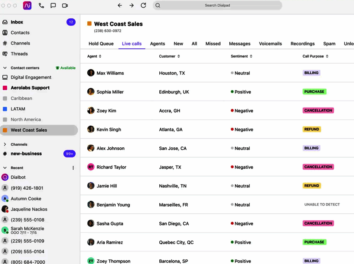Go forward with the right arrow
Image resolution: width=354 pixels, height=264 pixels.
coord(132,5)
